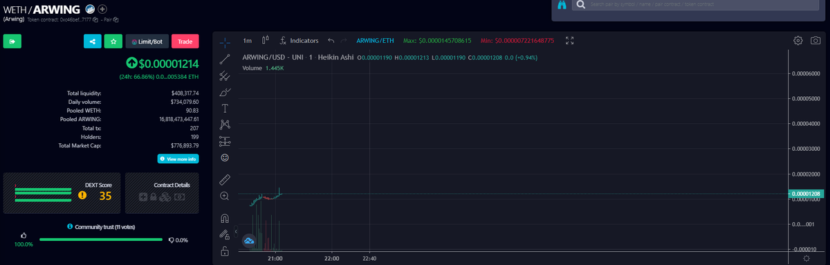
Task: Open the DEXT Score 35 card
Action: pos(62,193)
